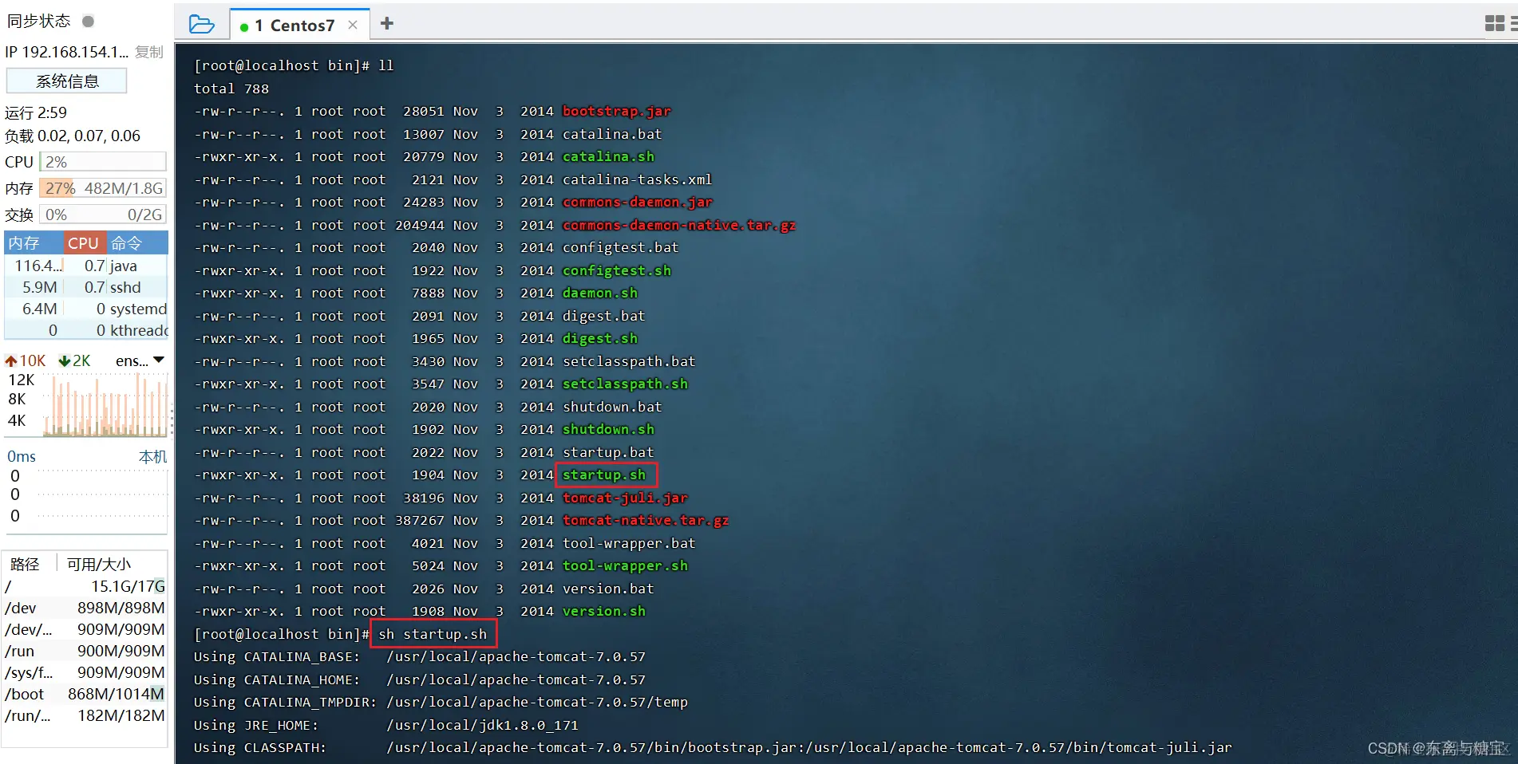The image size is (1518, 764).
Task: Select the java process row
Action: 86,266
